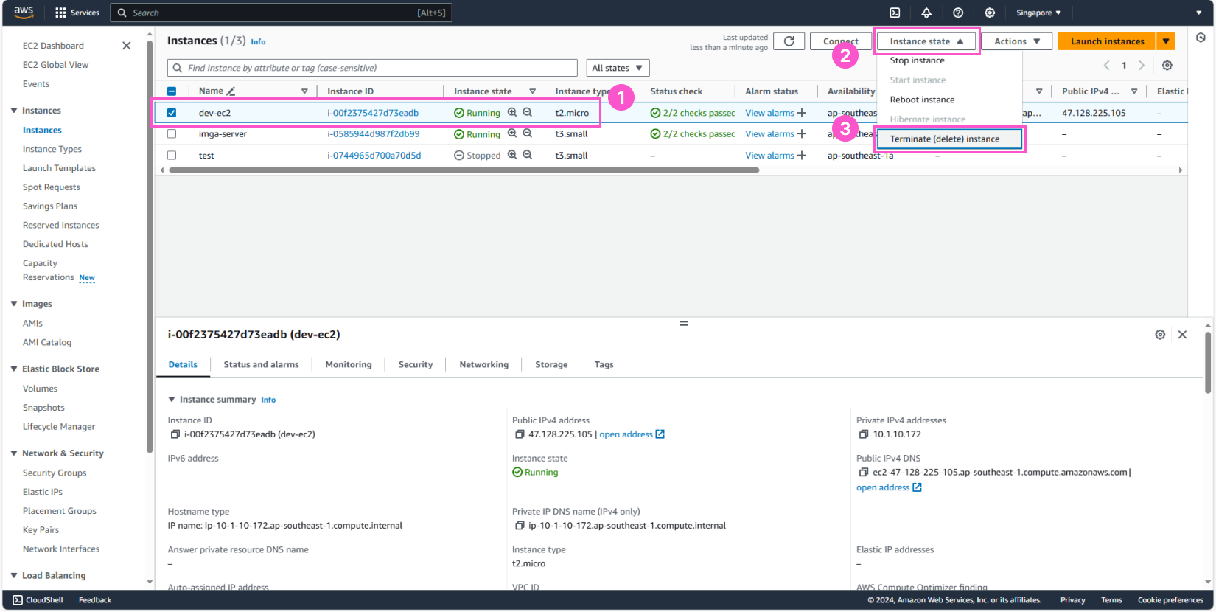
Task: Open the Tags tab
Action: (x=604, y=364)
